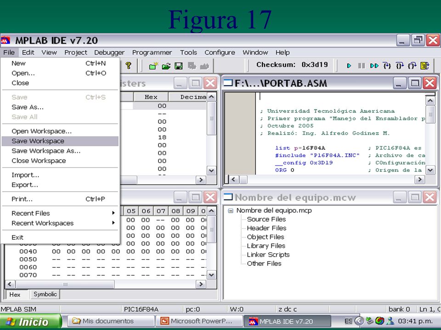Click PORTAB.ASM horizontal scrollbar right arrow

[419, 179]
